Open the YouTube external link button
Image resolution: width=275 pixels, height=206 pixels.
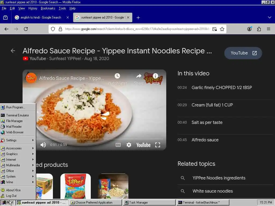click(243, 53)
